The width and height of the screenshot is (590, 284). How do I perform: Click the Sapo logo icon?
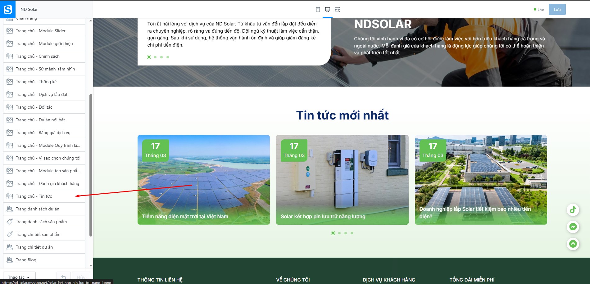click(x=7, y=9)
